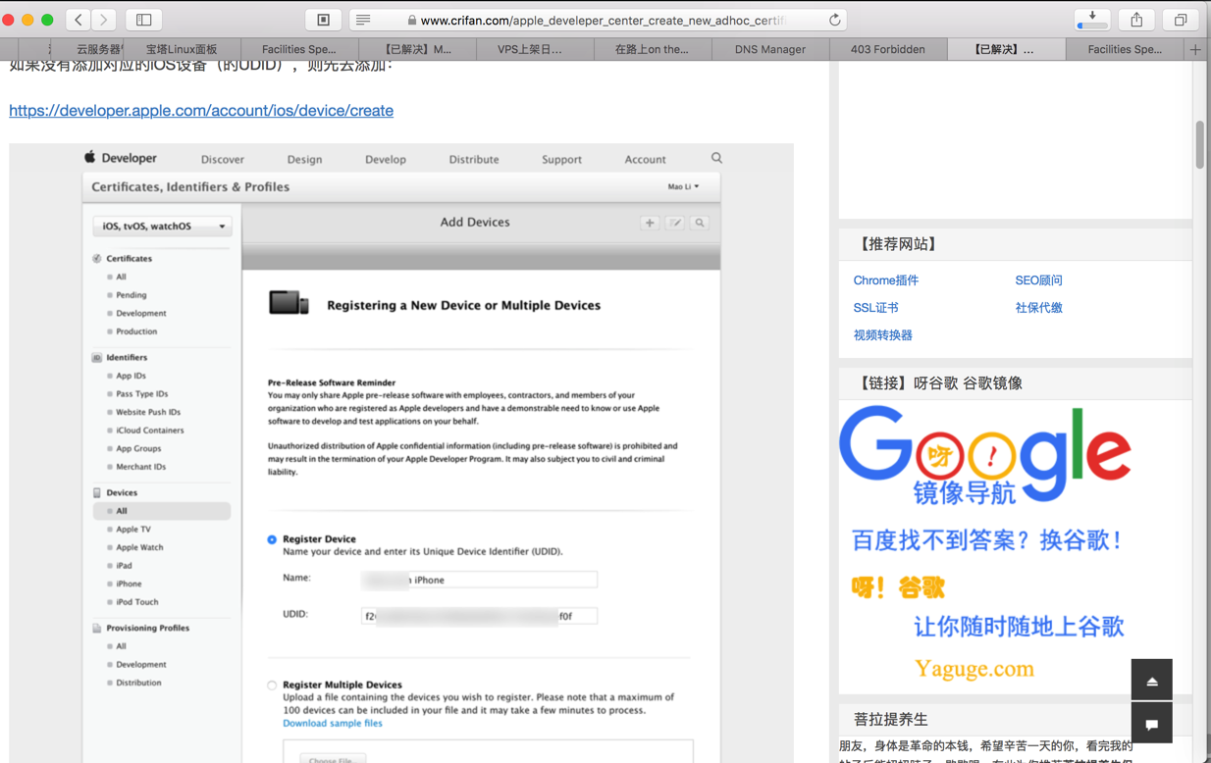Open the SEO顾问 link
1211x763 pixels.
tap(1038, 280)
